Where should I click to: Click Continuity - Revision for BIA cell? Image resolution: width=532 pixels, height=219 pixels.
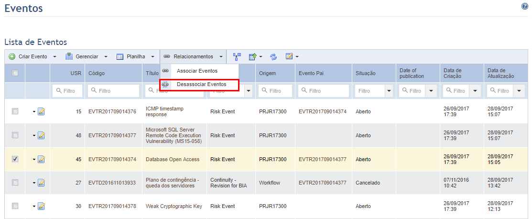pos(228,183)
